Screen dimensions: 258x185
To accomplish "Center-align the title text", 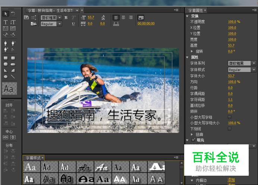I will pos(123,17).
